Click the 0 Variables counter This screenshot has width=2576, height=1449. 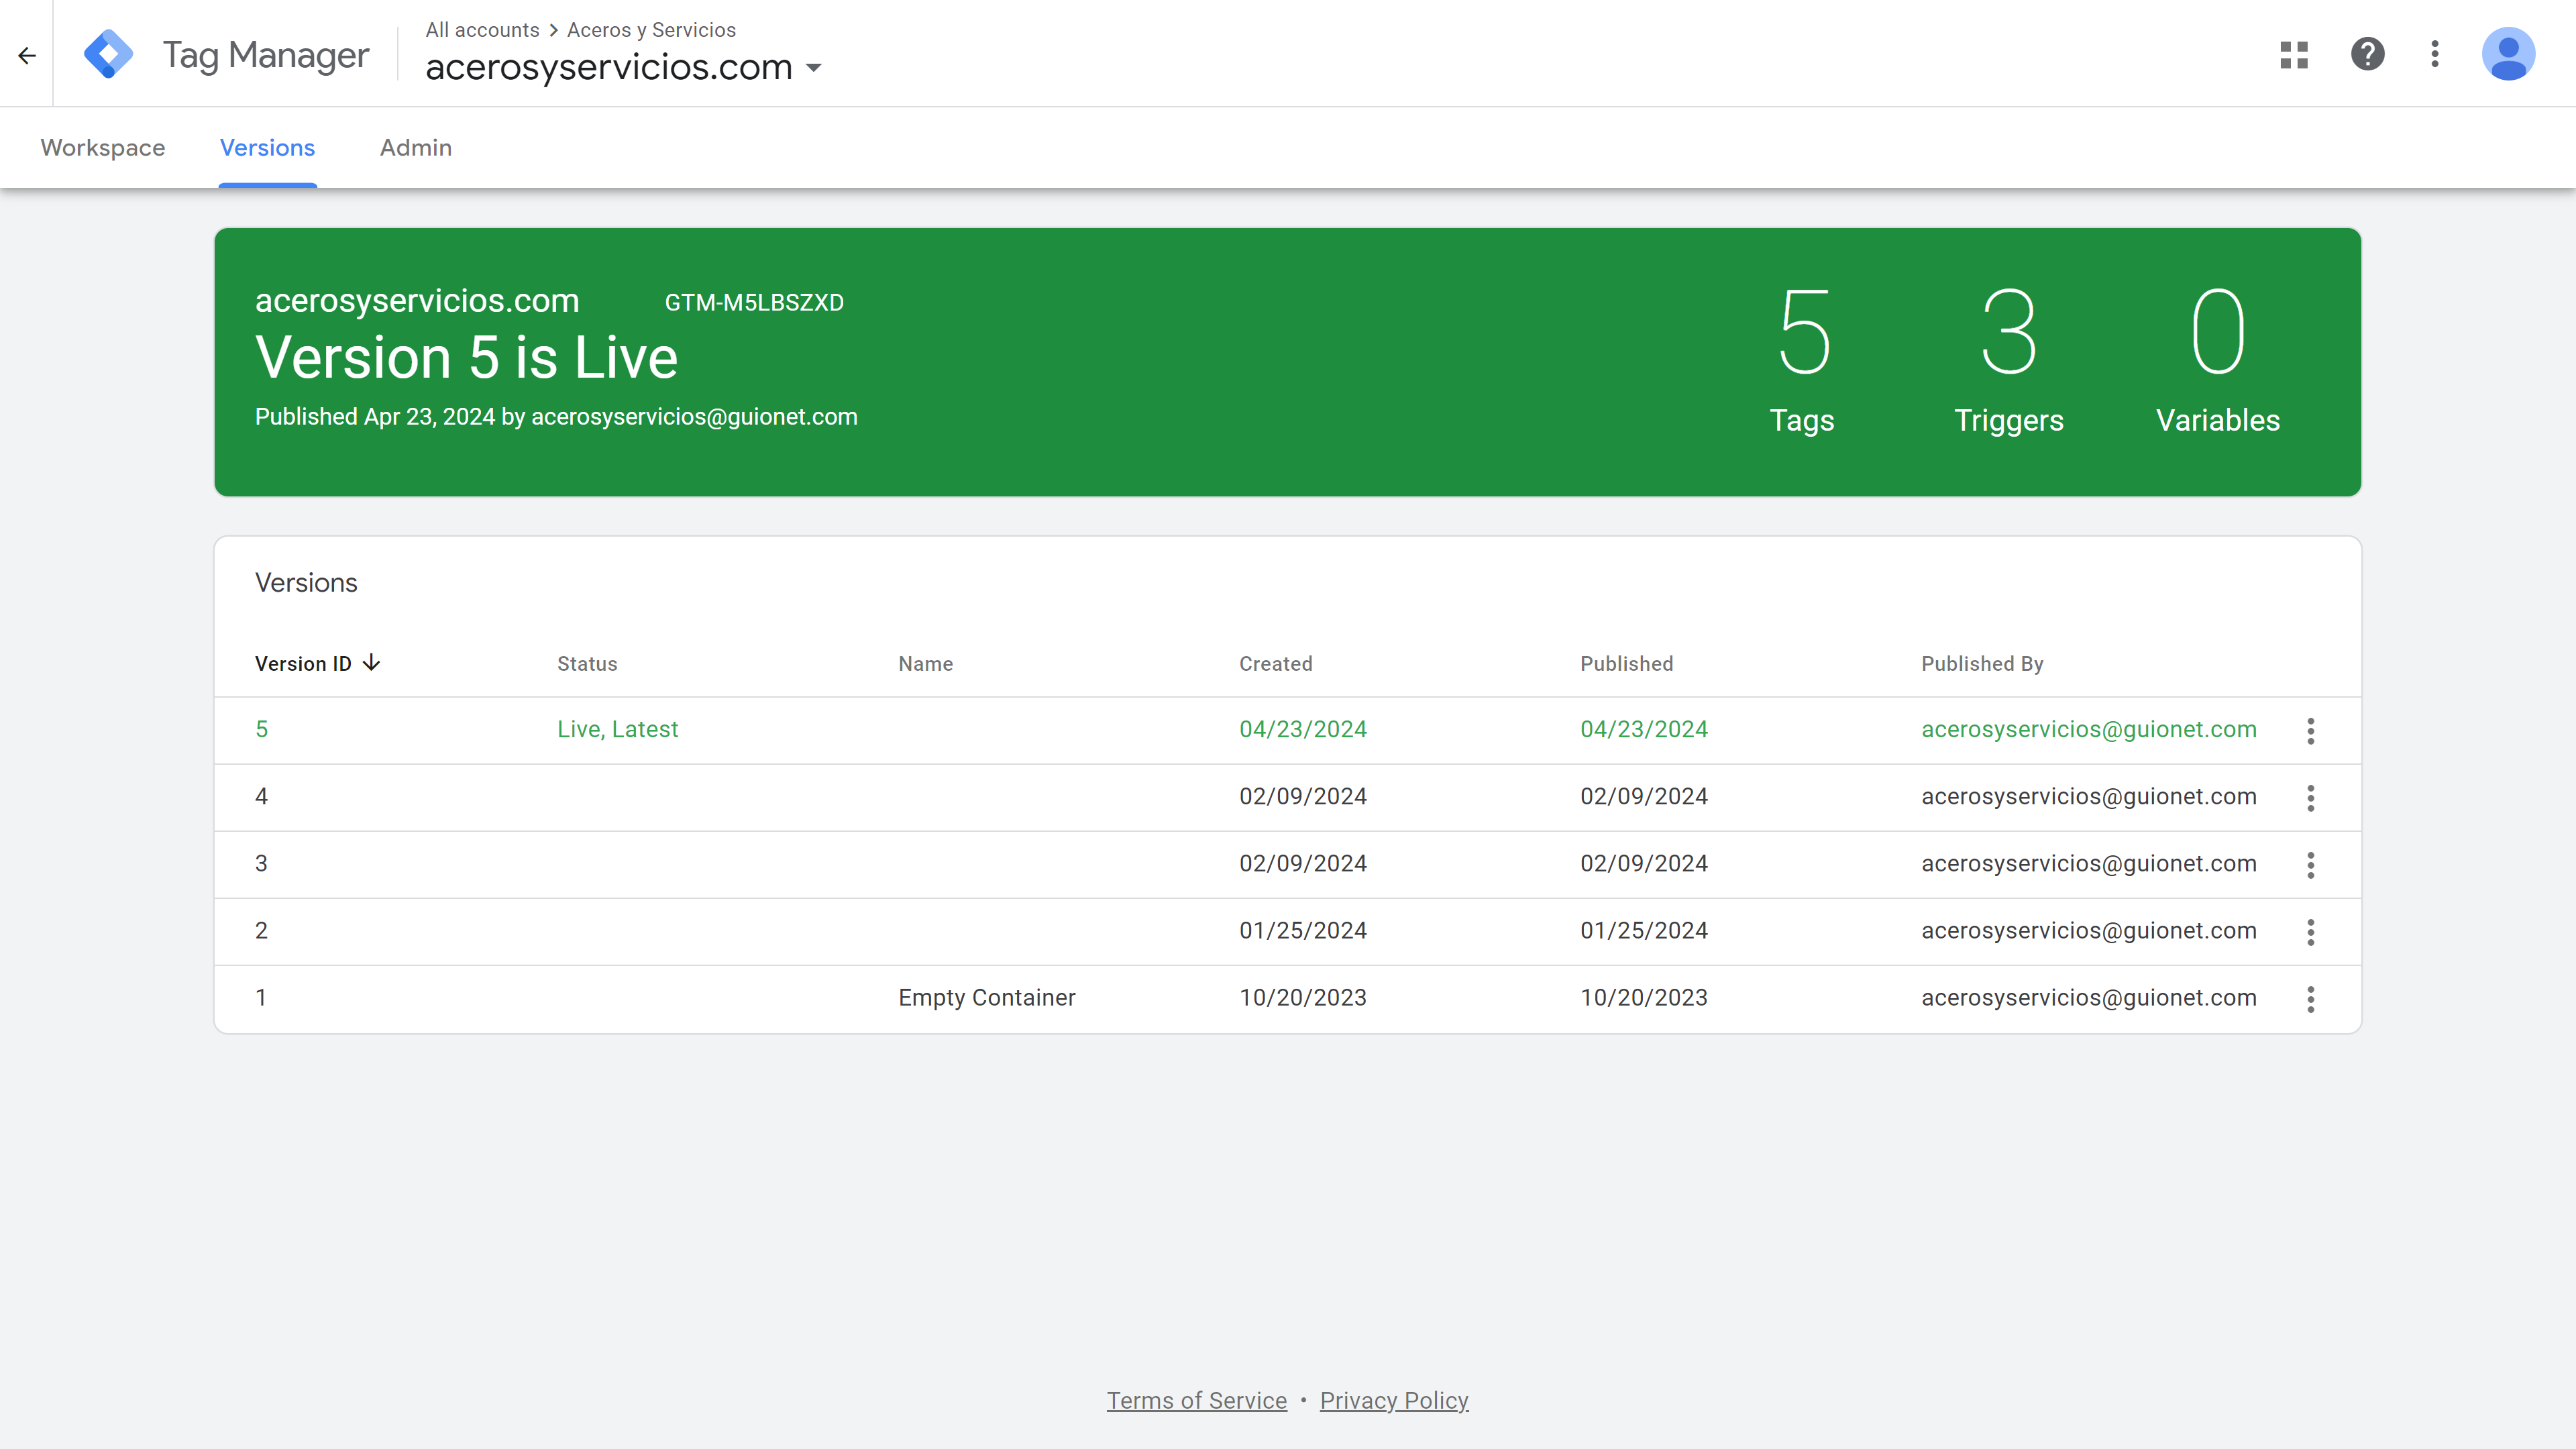2217,360
